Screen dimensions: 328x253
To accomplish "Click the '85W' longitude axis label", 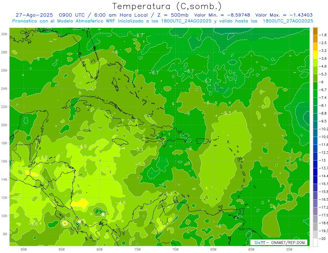I will pyautogui.click(x=61, y=249).
